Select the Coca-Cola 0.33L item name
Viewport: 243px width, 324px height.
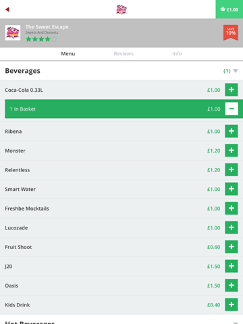pos(24,90)
